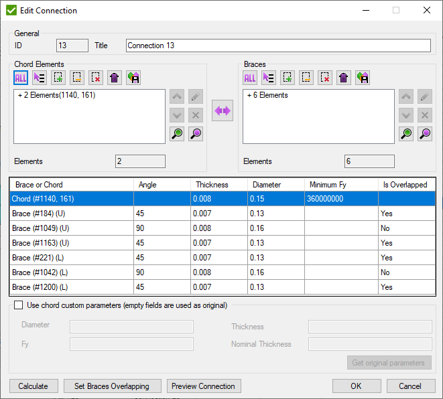Click the select-from-list cursor icon in Braces

269,78
